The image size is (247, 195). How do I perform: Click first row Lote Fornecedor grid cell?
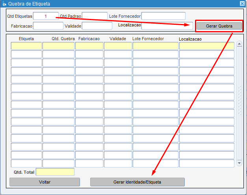pyautogui.click(x=155, y=46)
